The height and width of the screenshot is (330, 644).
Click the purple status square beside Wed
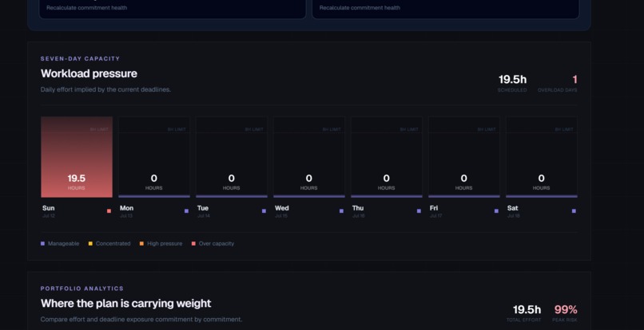click(341, 211)
